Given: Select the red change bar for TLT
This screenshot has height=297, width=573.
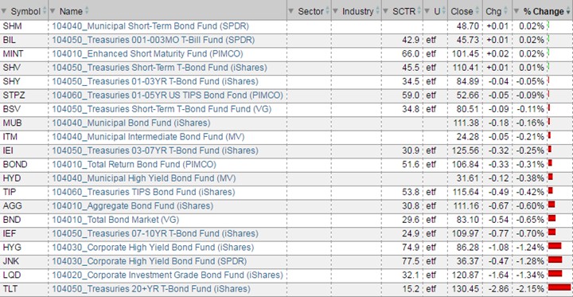Looking at the screenshot, I should (x=559, y=287).
